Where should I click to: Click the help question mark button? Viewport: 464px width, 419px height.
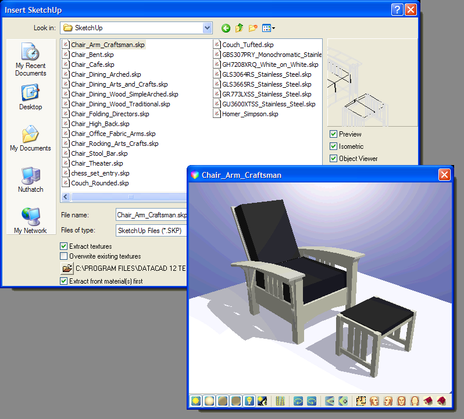pos(397,10)
